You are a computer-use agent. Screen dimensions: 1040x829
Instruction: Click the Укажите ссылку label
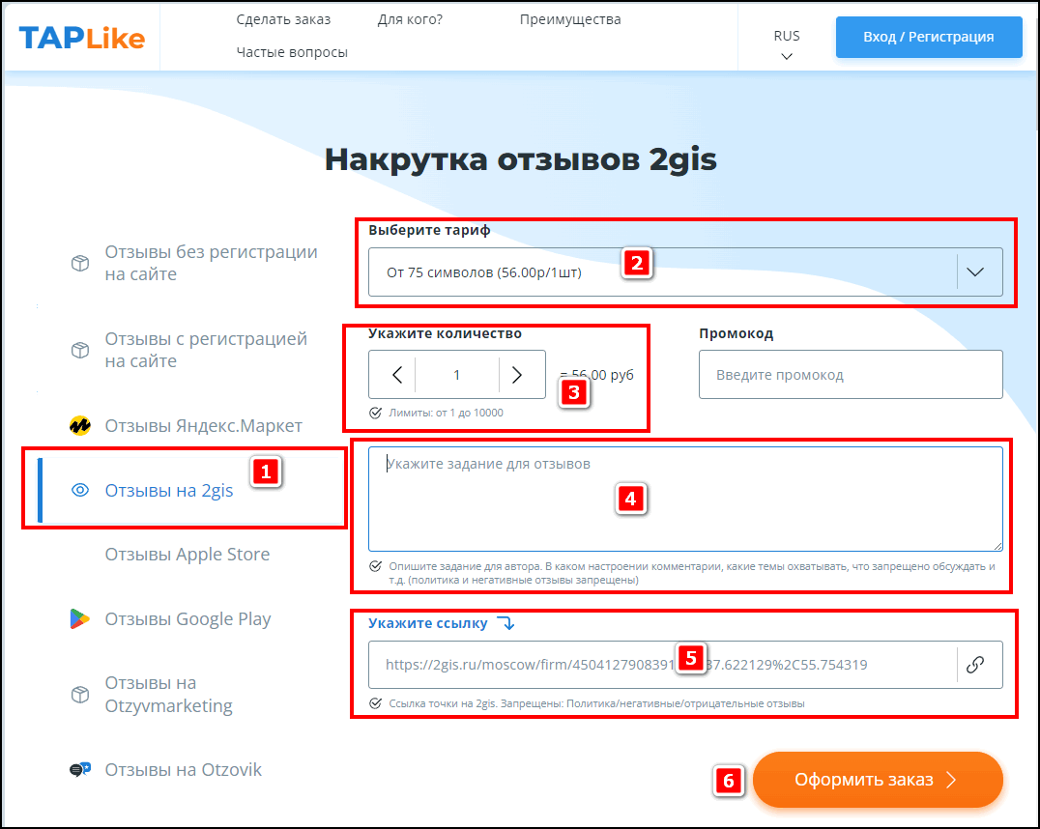point(428,623)
